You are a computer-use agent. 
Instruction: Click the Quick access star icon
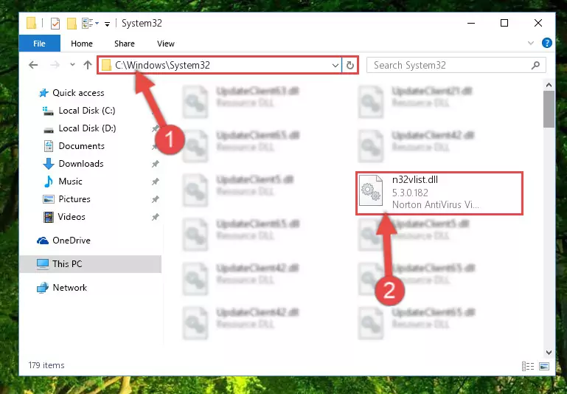[44, 93]
